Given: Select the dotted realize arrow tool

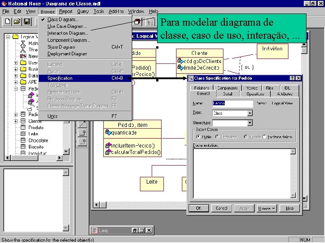Looking at the screenshot, I should coord(83,142).
